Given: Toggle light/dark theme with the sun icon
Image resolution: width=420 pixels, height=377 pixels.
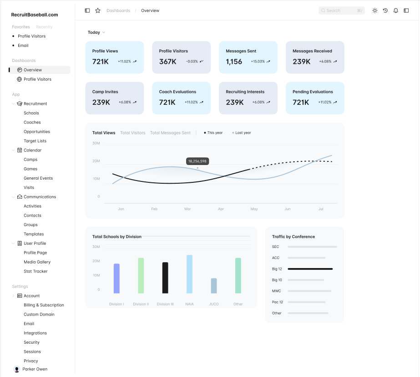Looking at the screenshot, I should [375, 10].
